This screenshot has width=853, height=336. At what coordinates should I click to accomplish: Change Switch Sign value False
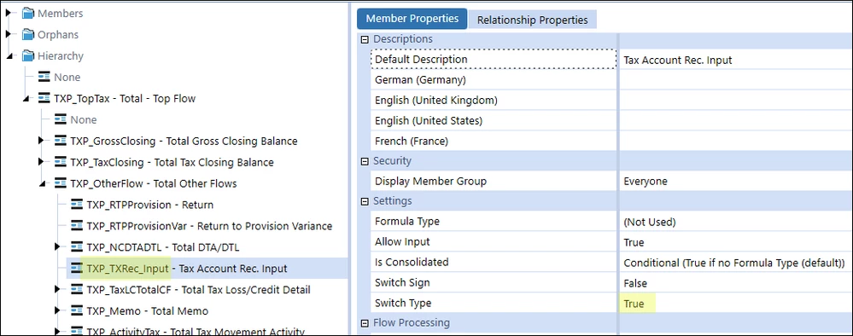[736, 283]
